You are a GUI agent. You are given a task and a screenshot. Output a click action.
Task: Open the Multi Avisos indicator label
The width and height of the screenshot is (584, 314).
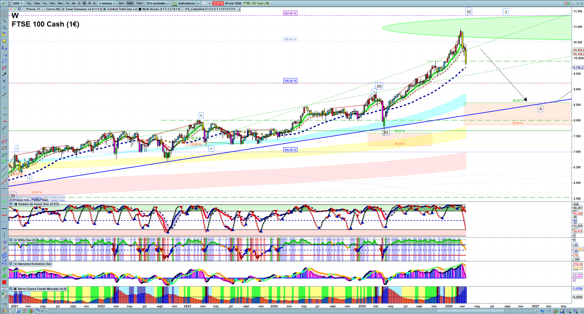[x=161, y=9]
